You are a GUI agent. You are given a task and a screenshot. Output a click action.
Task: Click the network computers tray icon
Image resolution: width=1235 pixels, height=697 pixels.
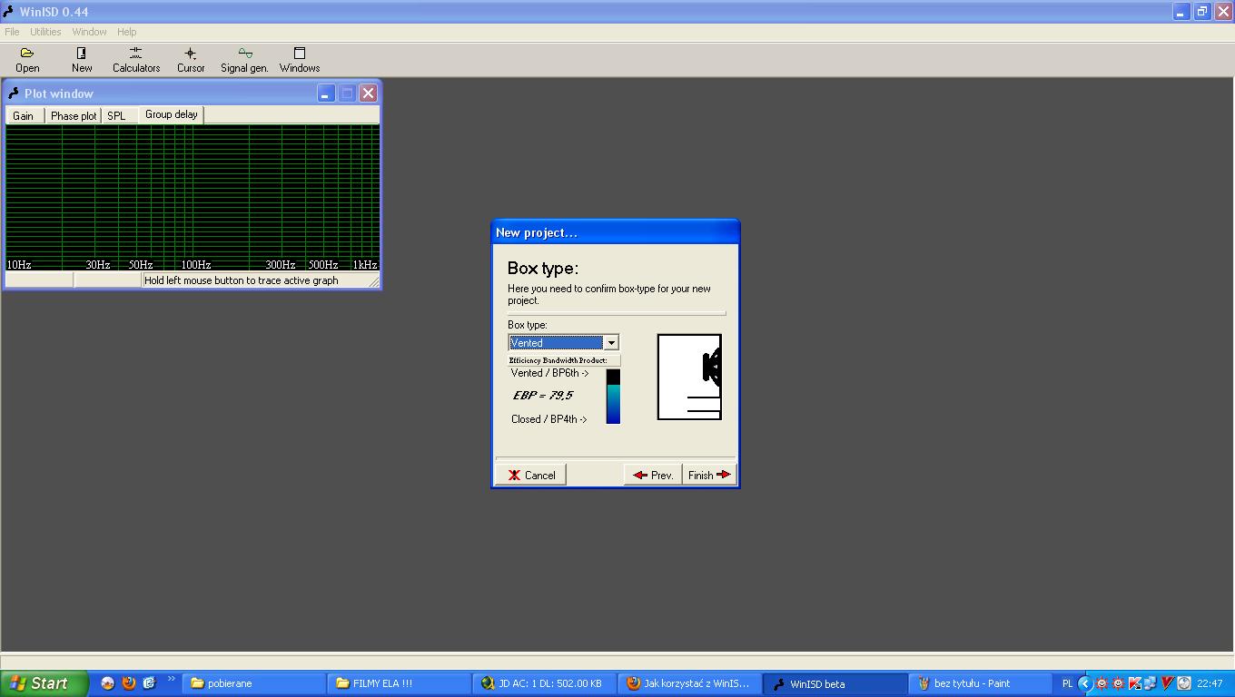tap(1151, 683)
